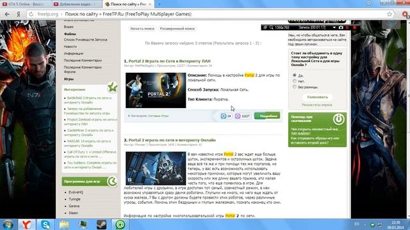Select the 'Да' poll option

click(x=295, y=75)
